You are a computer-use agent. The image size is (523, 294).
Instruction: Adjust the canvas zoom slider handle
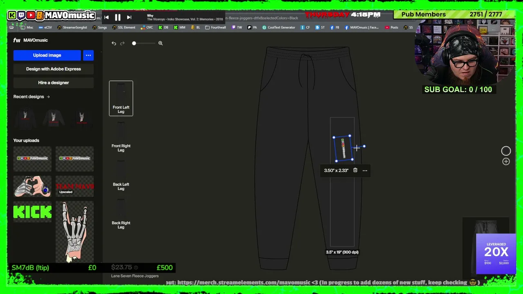click(x=134, y=43)
